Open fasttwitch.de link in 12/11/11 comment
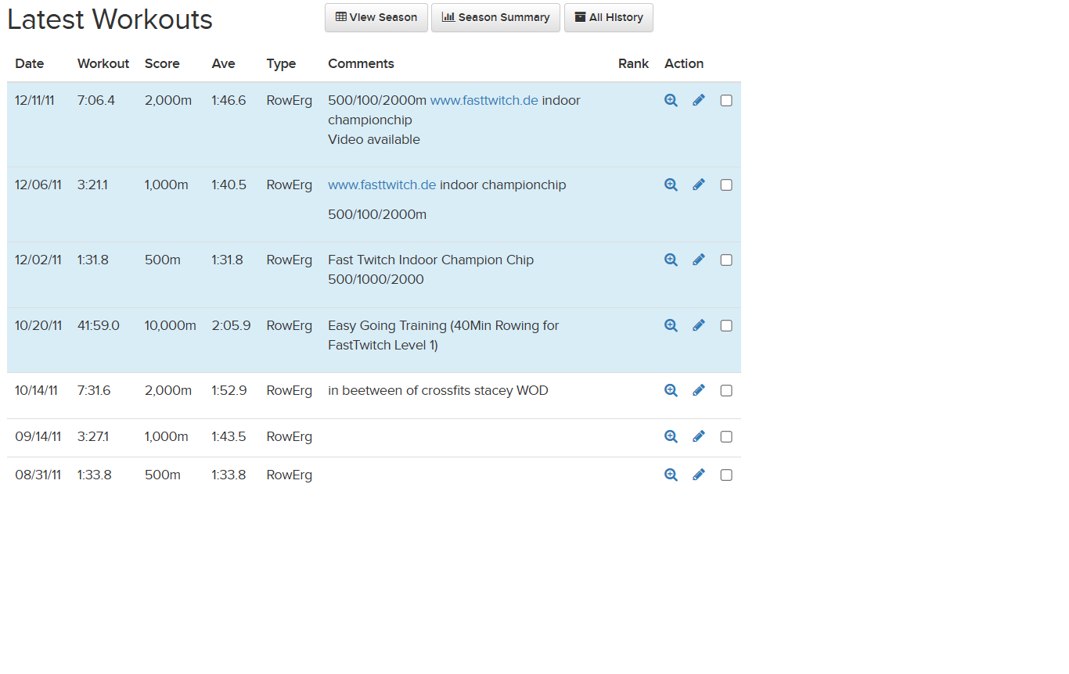Image resolution: width=1069 pixels, height=674 pixels. coord(484,100)
